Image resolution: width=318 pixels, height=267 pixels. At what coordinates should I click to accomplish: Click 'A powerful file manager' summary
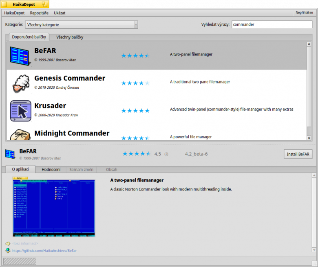point(191,137)
